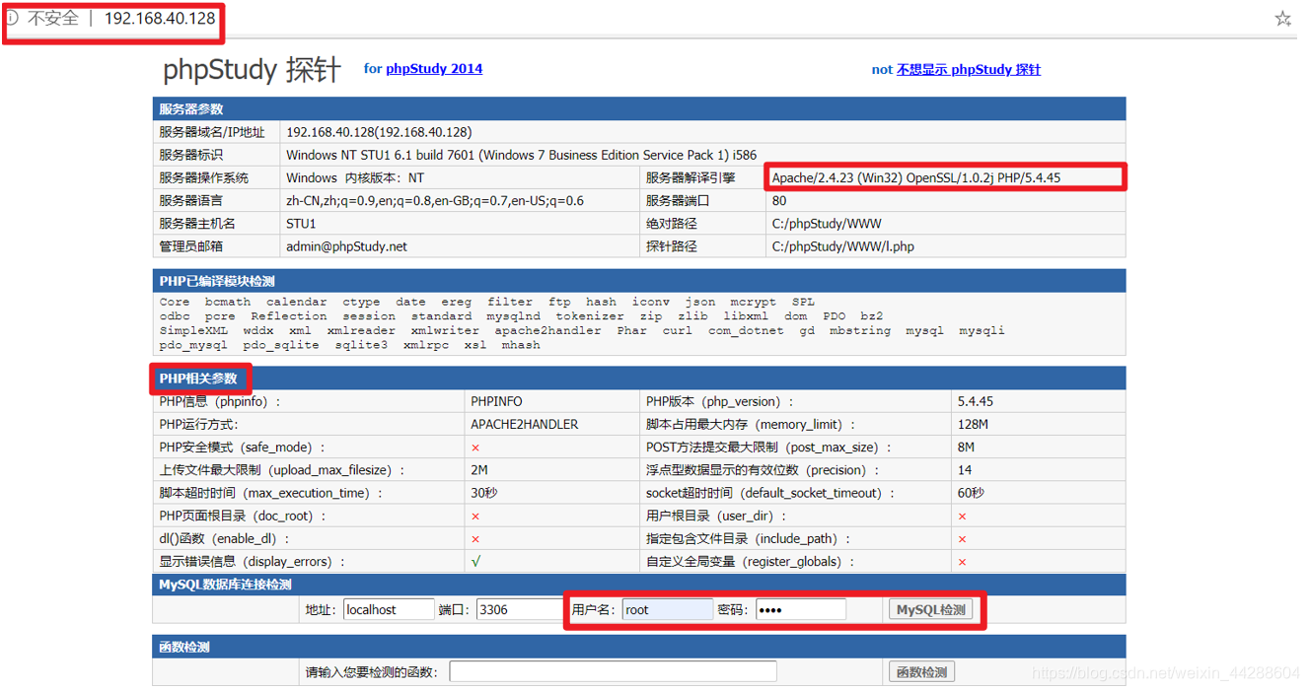Click the max_execution_time value 30秒
The height and width of the screenshot is (691, 1309).
[484, 493]
